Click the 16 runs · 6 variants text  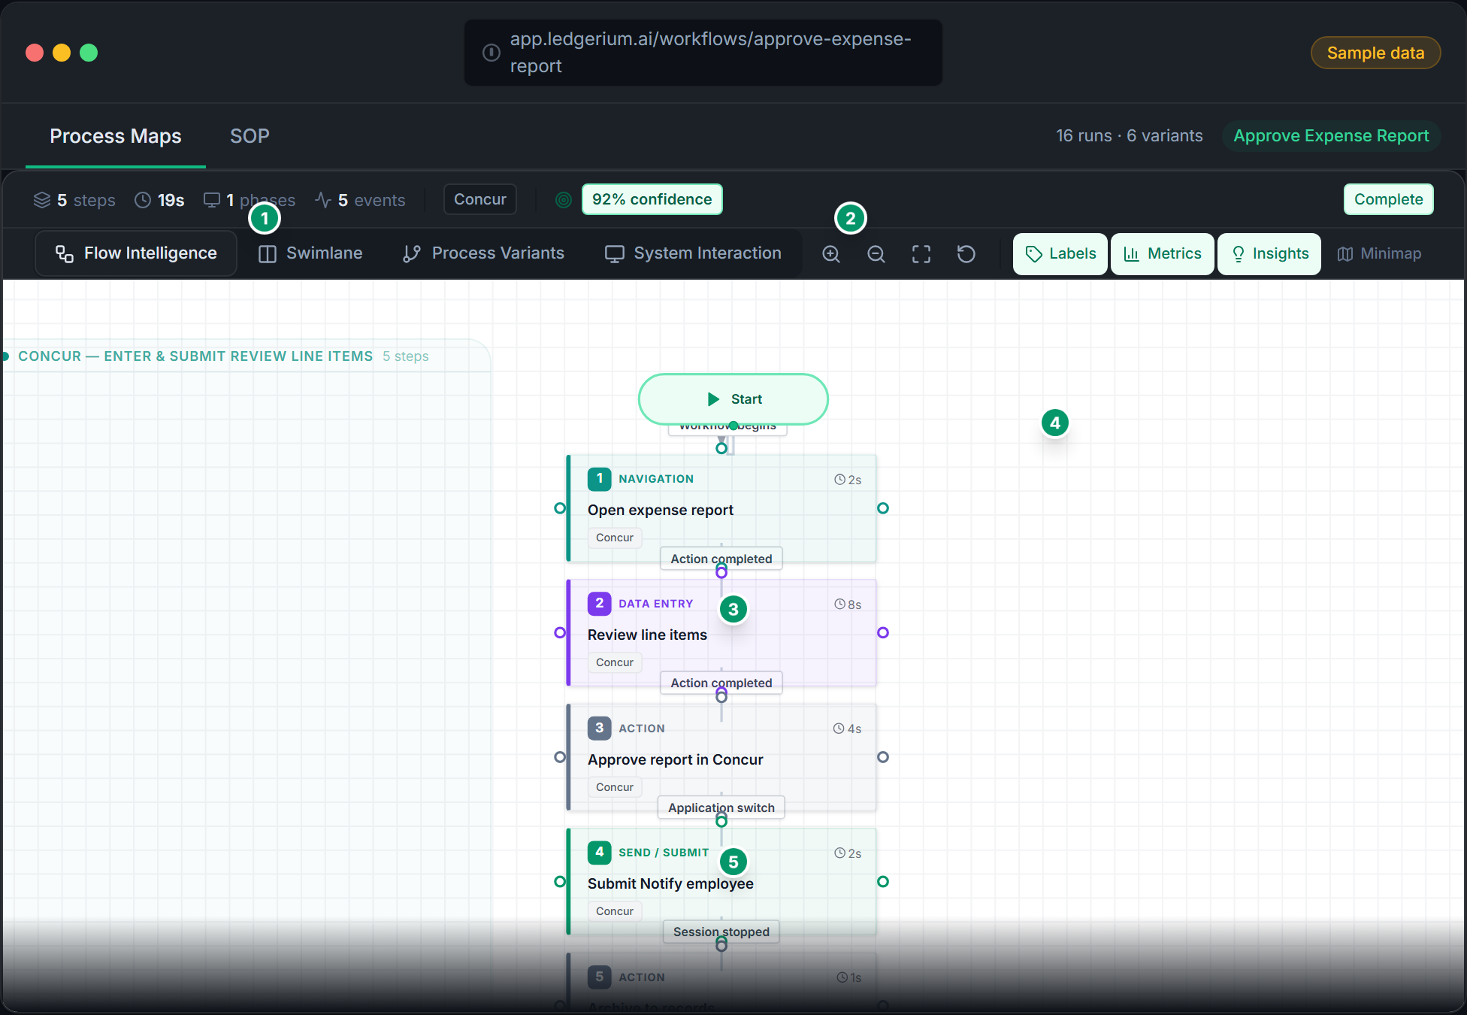coord(1130,136)
